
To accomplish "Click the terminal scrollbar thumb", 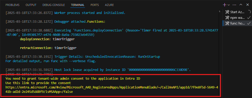I will pos(220,11).
